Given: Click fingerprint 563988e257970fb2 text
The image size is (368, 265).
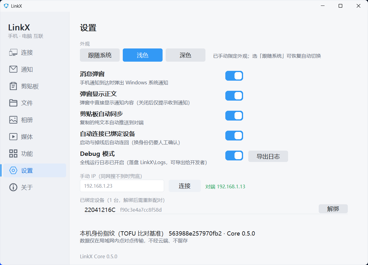Looking at the screenshot, I should click(x=195, y=233).
